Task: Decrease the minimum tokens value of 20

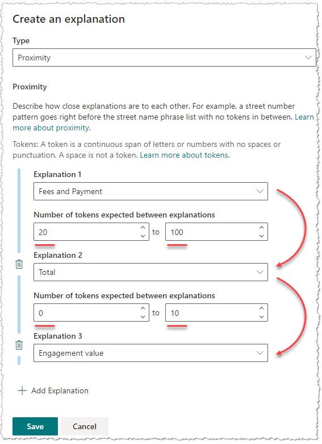Action: (143, 236)
